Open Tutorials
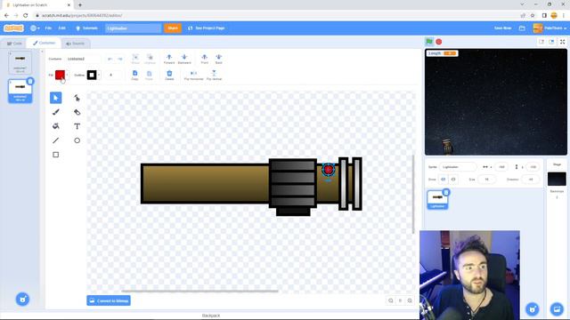570x320 pixels. pos(86,28)
